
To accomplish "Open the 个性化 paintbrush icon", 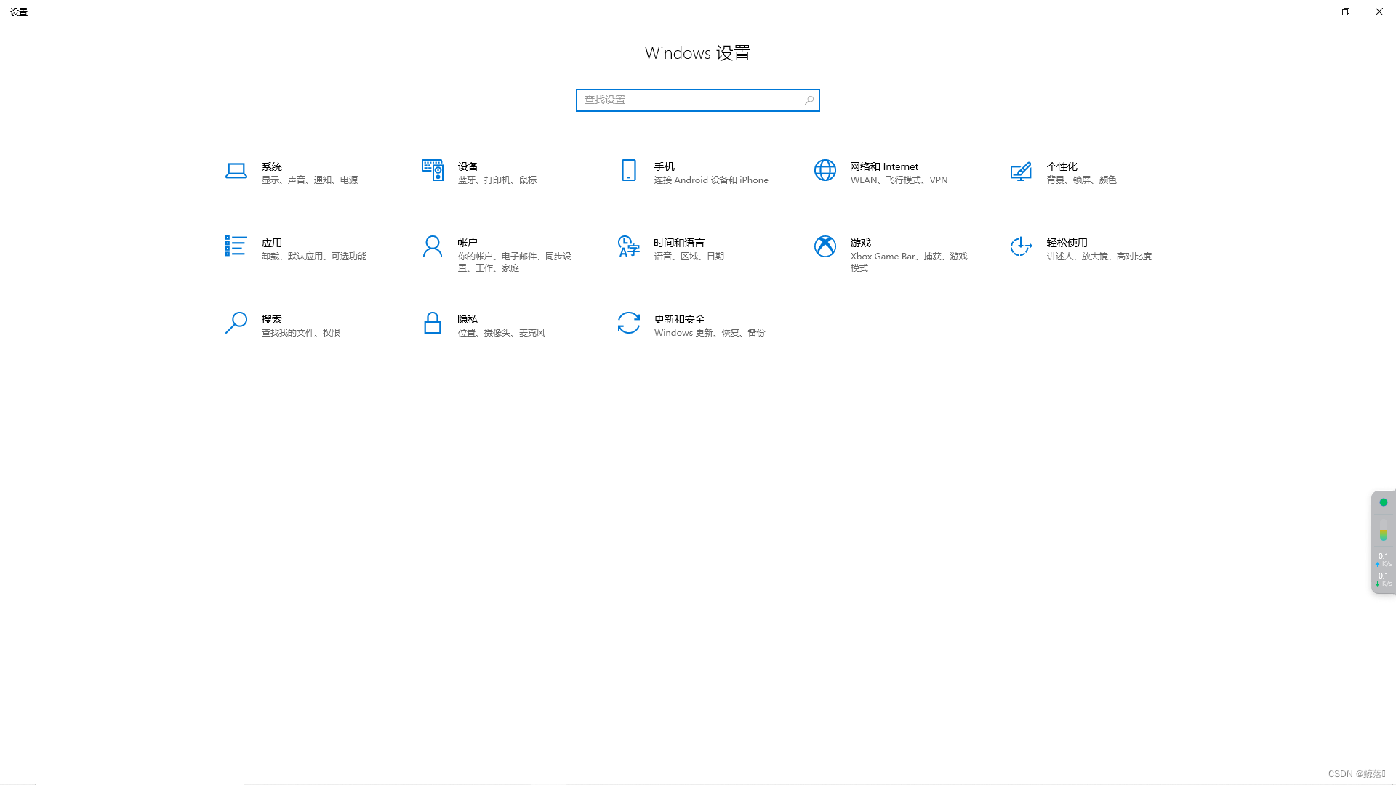I will click(1021, 172).
